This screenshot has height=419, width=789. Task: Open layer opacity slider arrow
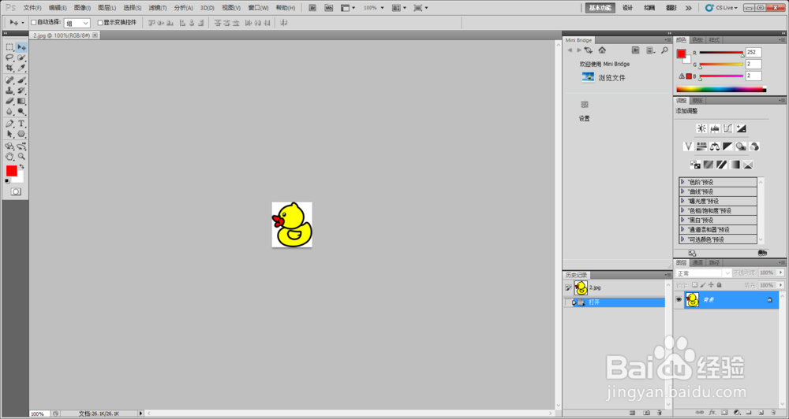point(780,273)
